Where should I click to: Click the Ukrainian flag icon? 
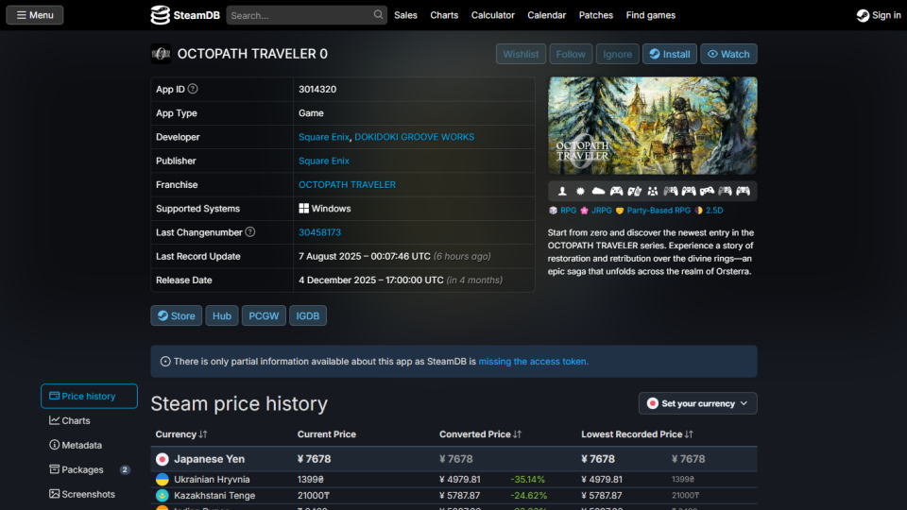(162, 480)
